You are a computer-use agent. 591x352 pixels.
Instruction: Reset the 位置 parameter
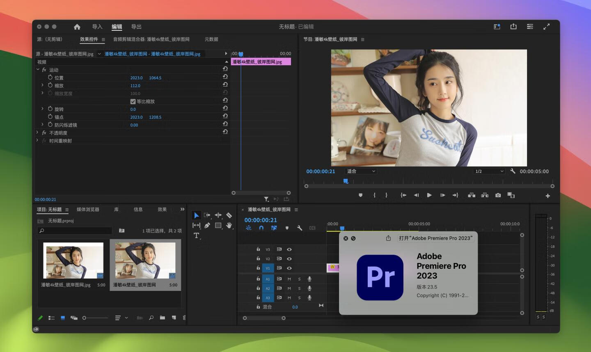225,77
